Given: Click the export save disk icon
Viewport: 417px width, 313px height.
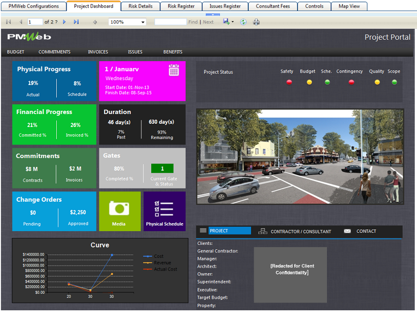Looking at the screenshot, I should 227,21.
